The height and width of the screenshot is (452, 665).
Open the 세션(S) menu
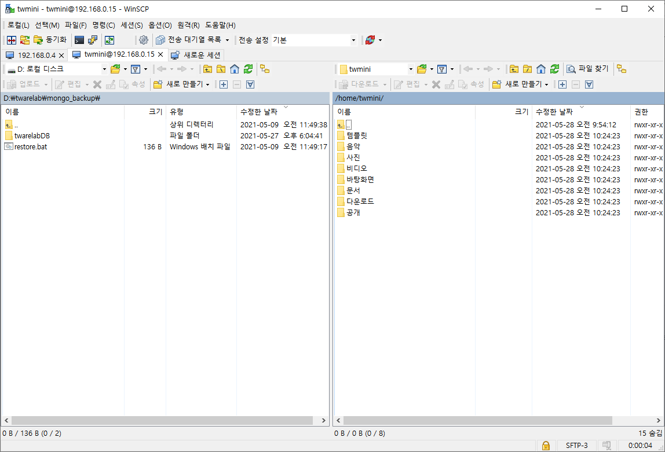132,25
